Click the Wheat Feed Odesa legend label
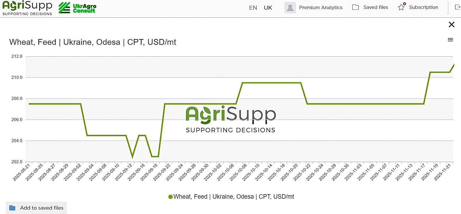The height and width of the screenshot is (214, 461). [x=234, y=197]
